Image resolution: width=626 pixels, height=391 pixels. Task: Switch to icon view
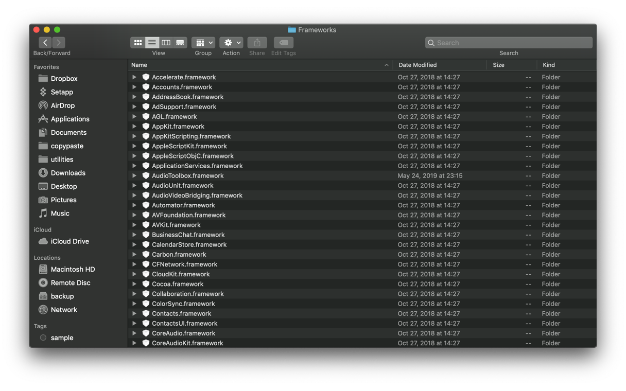click(138, 43)
